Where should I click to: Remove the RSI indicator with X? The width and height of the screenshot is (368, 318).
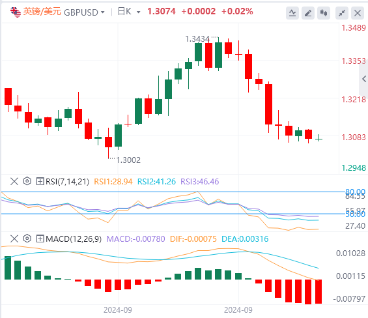point(14,181)
